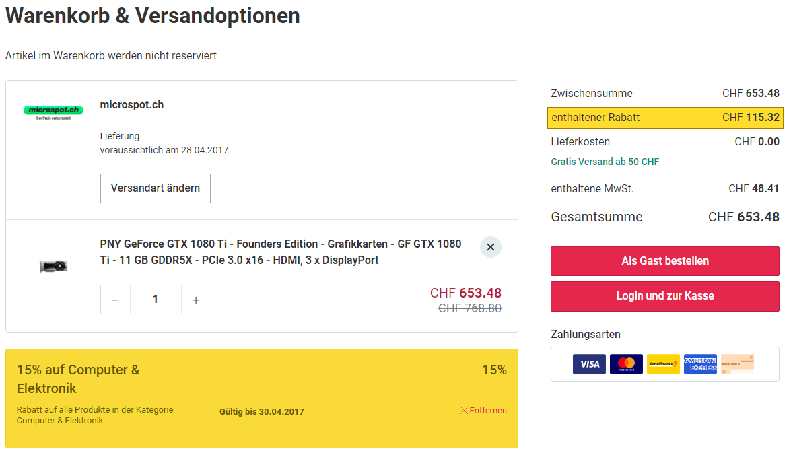
Task: Remove the 15% coupon via Entfernen
Action: coord(483,410)
